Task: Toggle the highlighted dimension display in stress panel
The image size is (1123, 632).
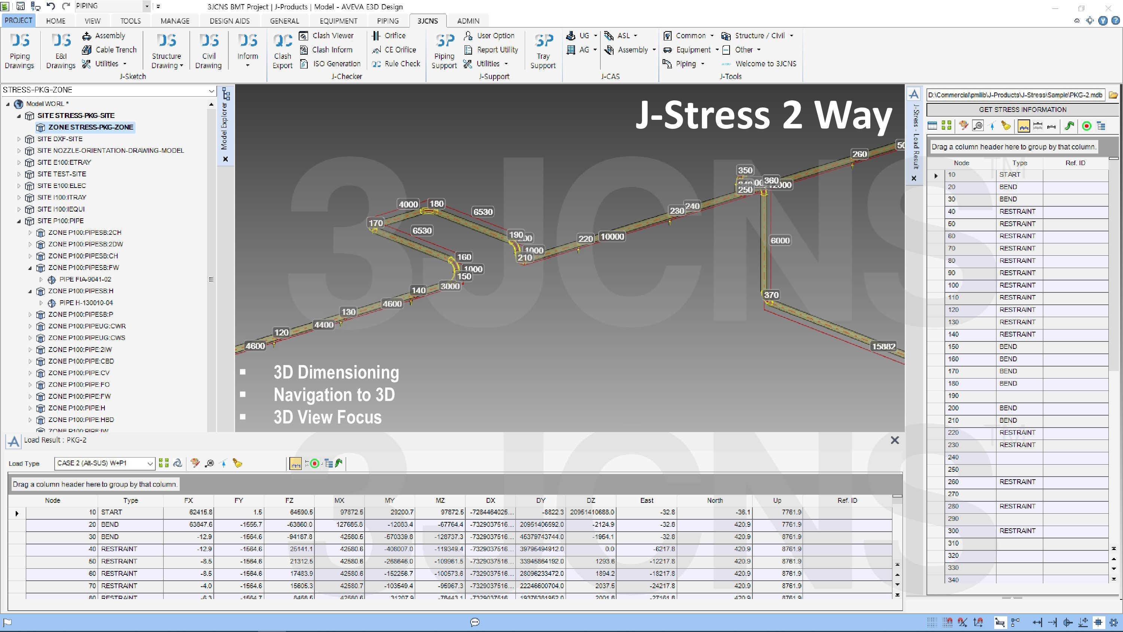Action: (x=1023, y=126)
